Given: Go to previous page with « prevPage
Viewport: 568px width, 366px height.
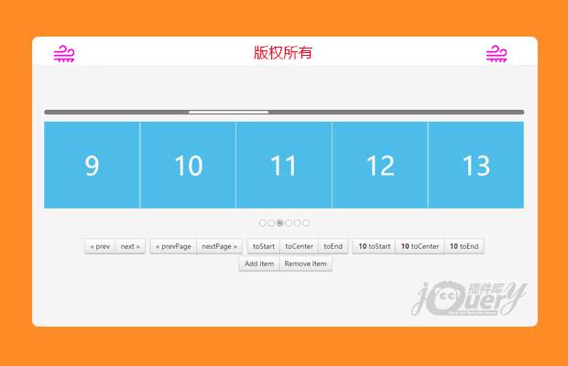Looking at the screenshot, I should 173,246.
